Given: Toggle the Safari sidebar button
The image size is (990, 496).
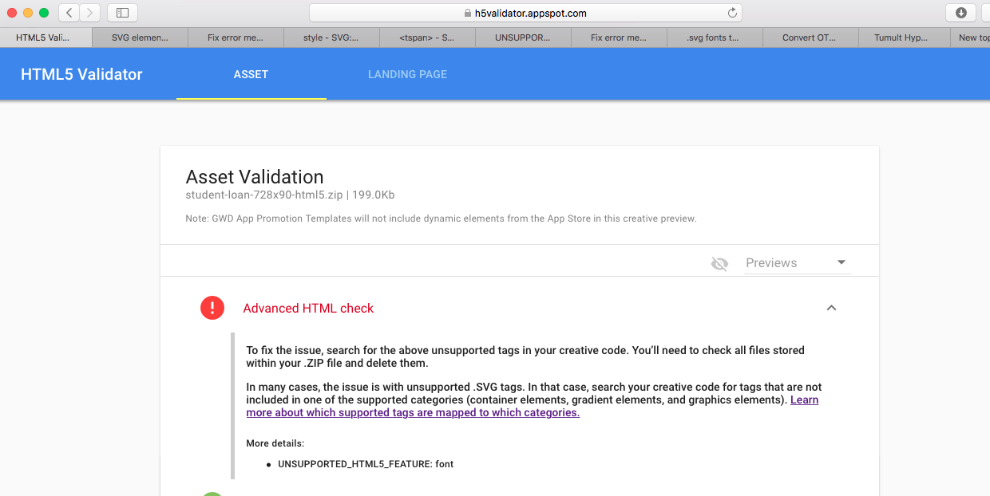Looking at the screenshot, I should 122,13.
